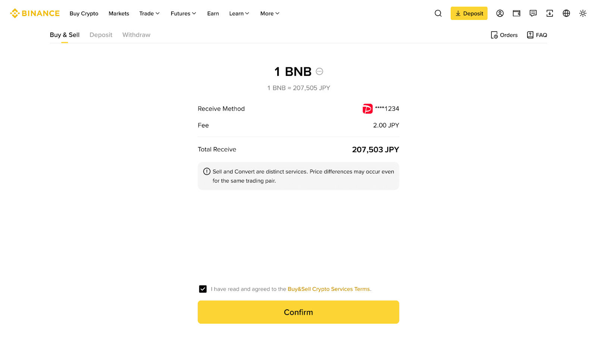Click the Confirm button
597x337 pixels.
point(298,312)
